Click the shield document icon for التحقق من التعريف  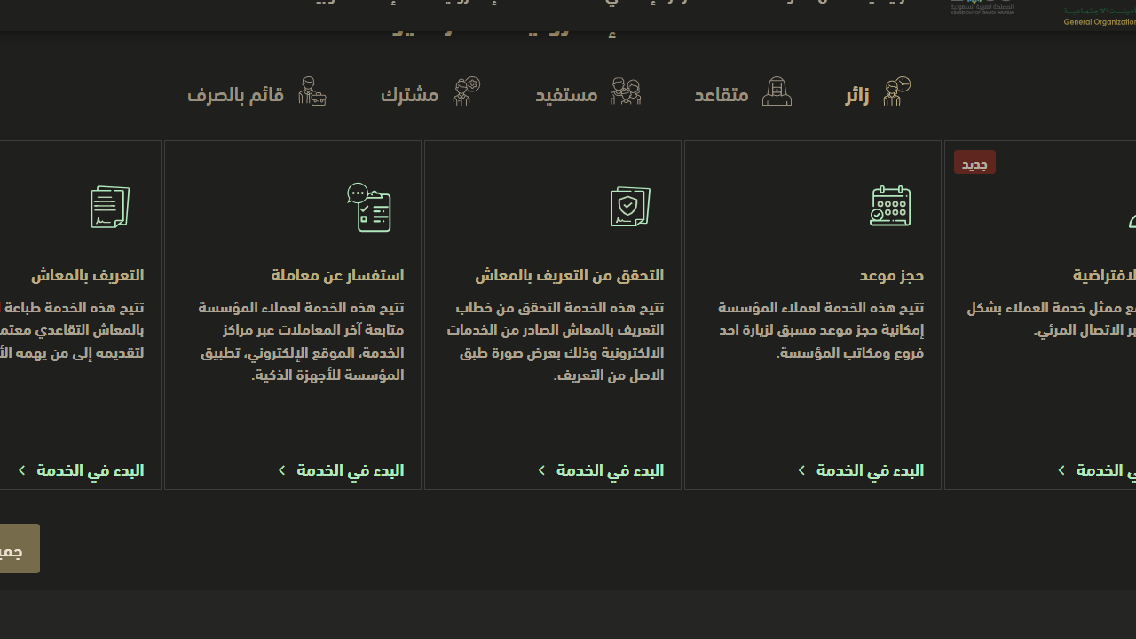[x=630, y=206]
